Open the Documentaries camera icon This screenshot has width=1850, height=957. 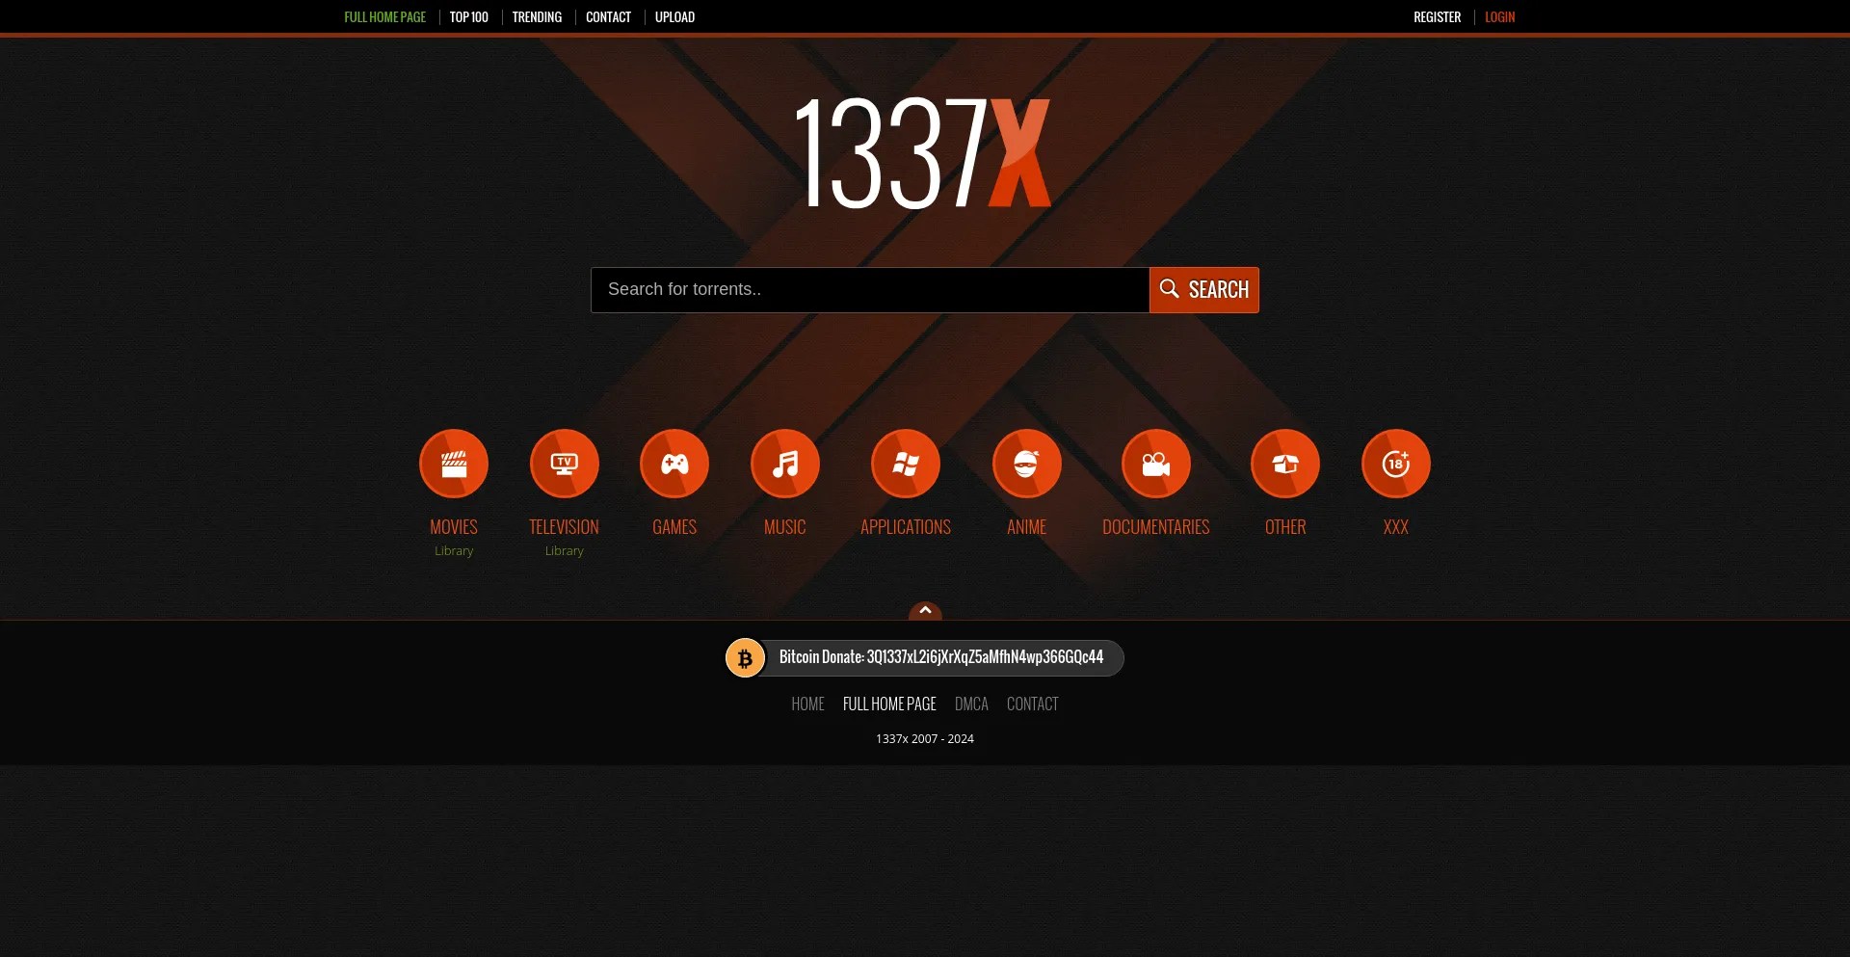1156,464
